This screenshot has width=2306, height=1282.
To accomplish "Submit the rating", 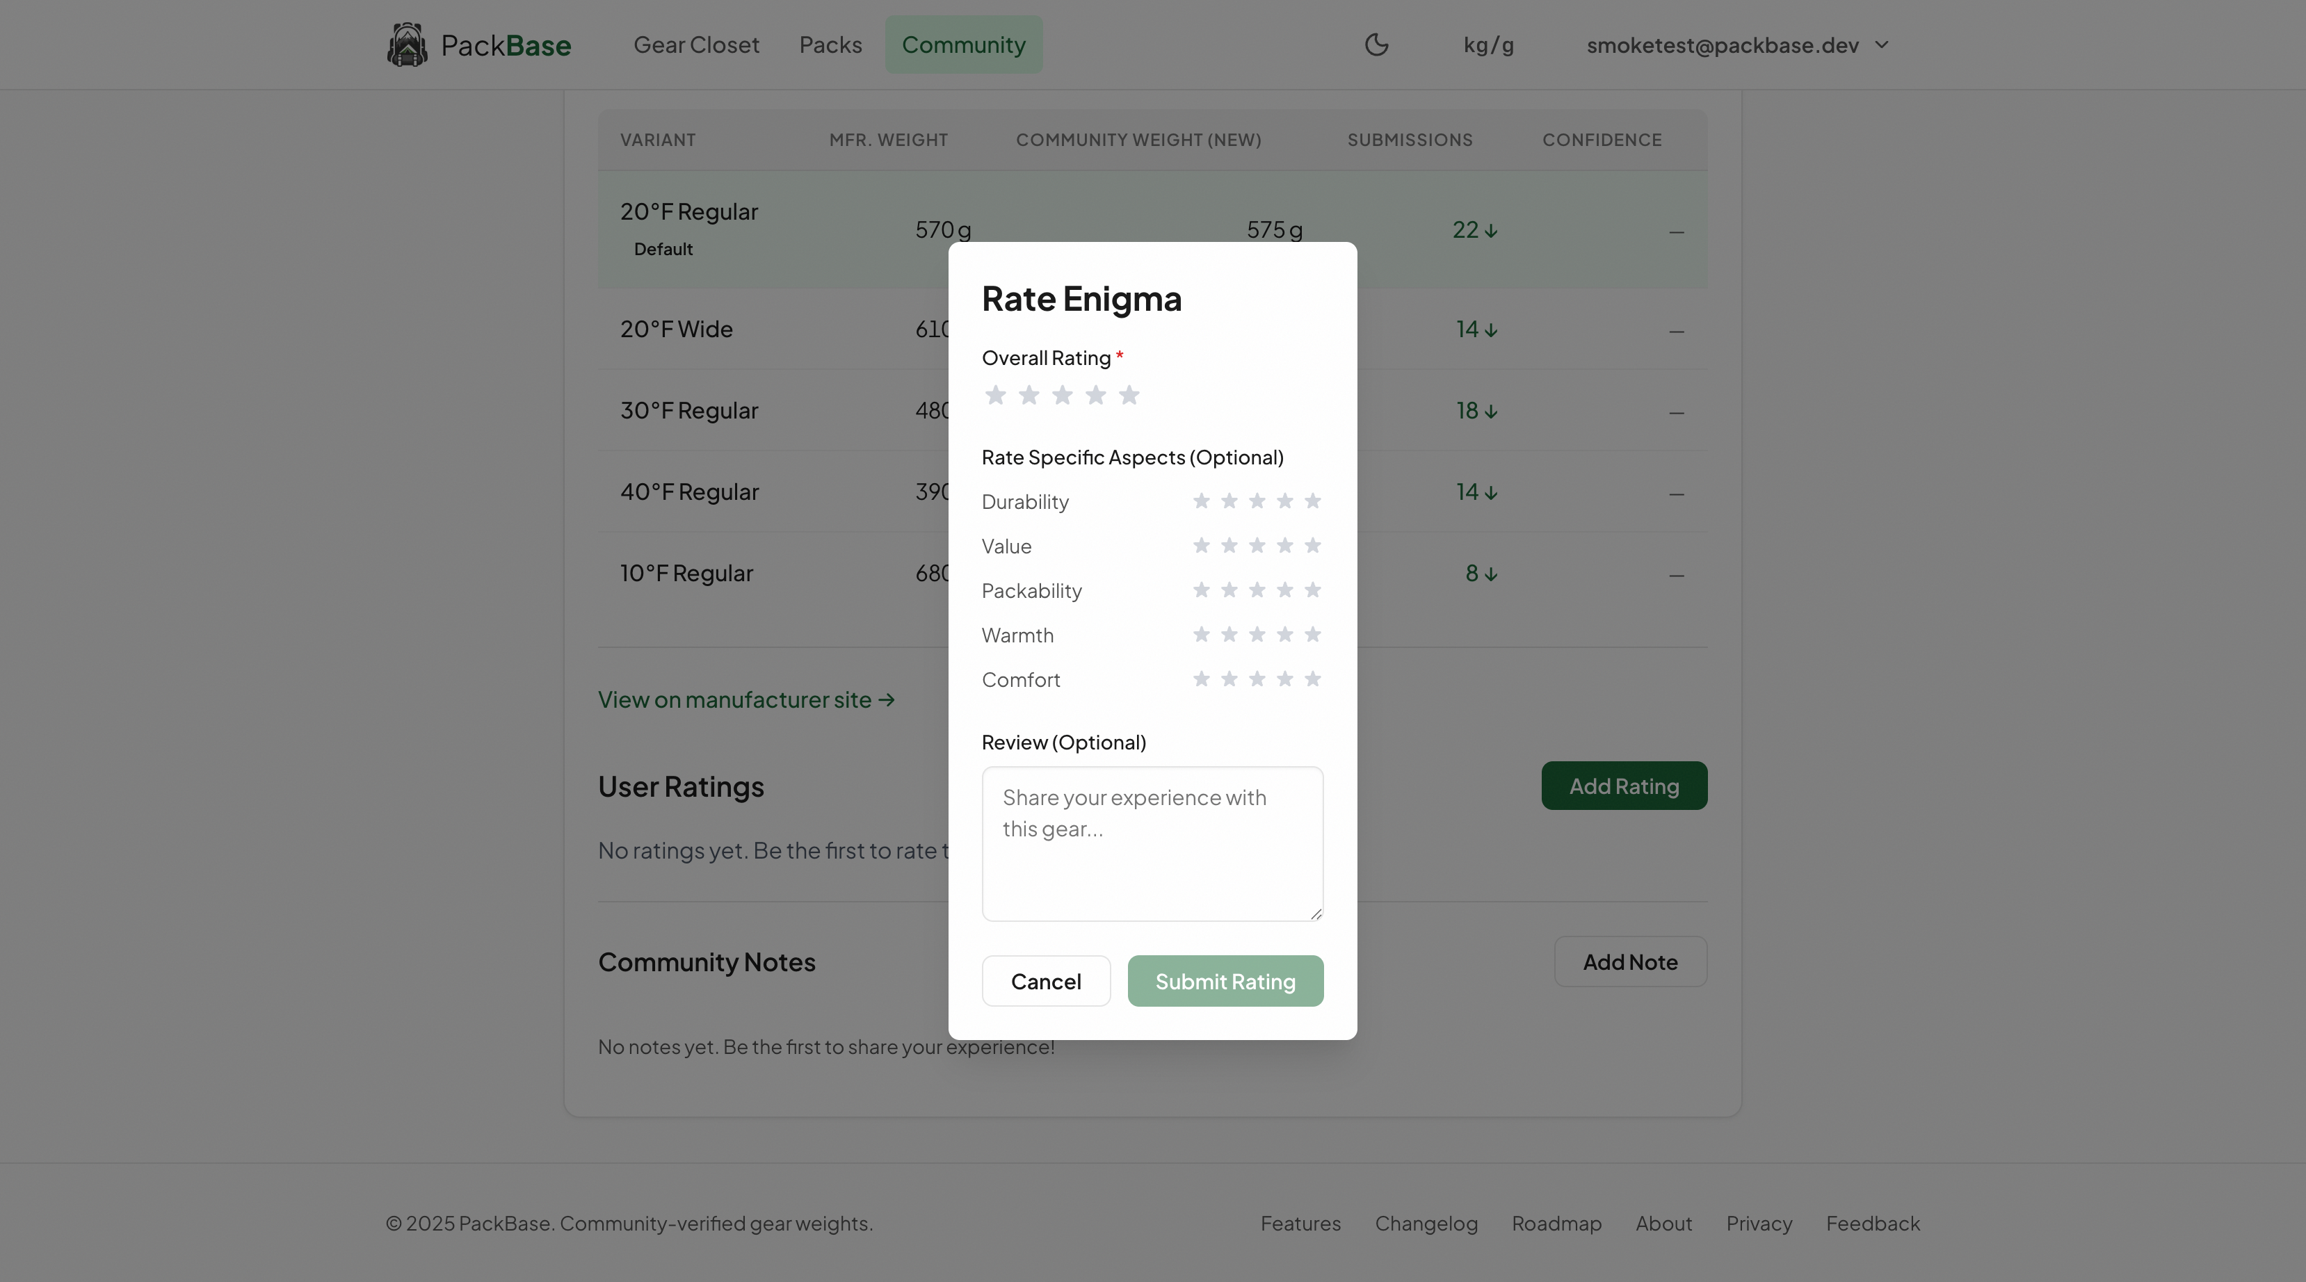I will [1225, 981].
